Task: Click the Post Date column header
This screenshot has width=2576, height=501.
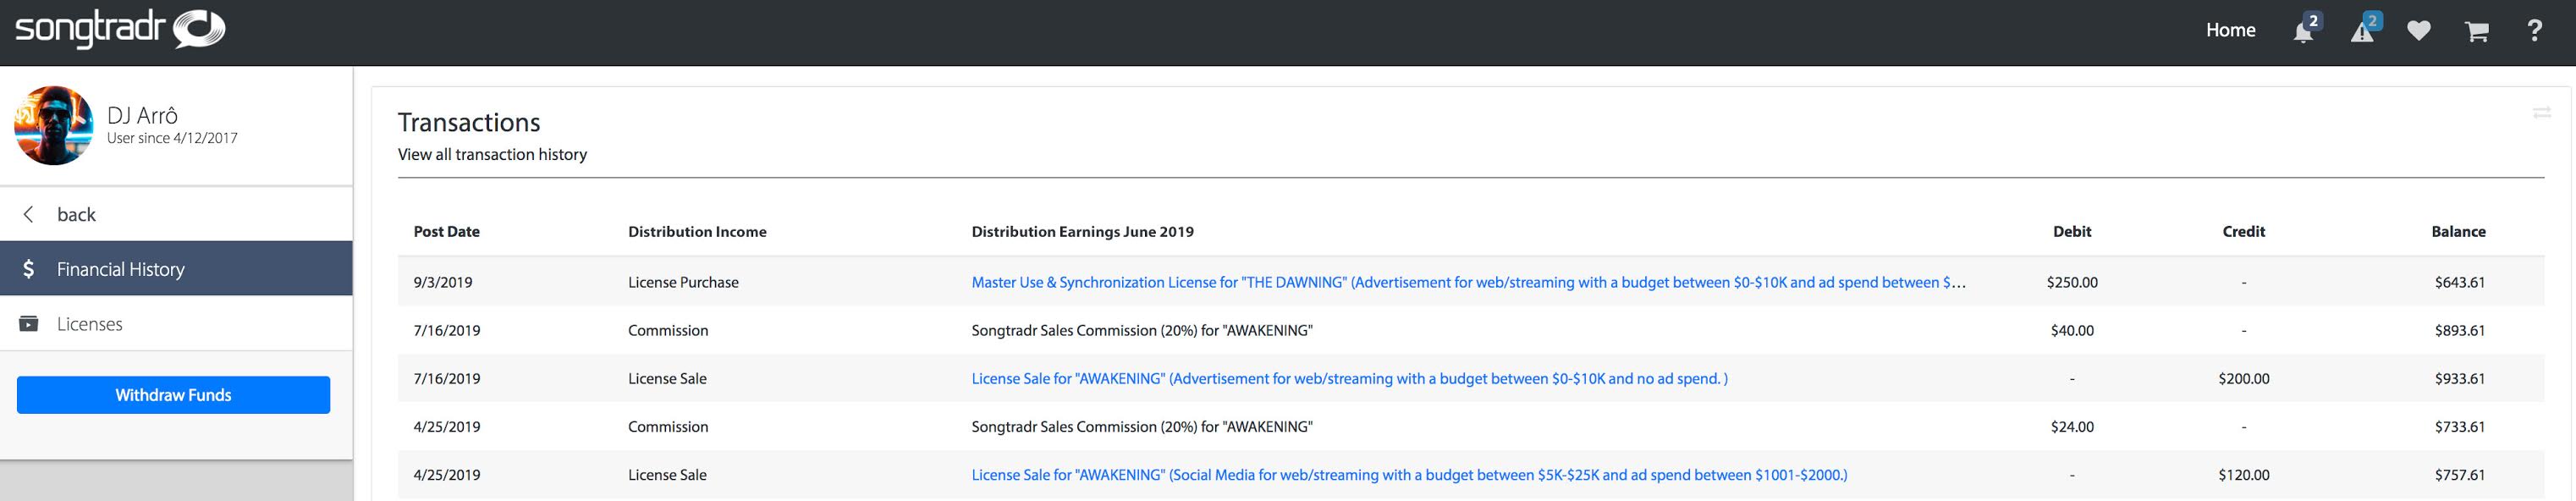Action: 446,232
